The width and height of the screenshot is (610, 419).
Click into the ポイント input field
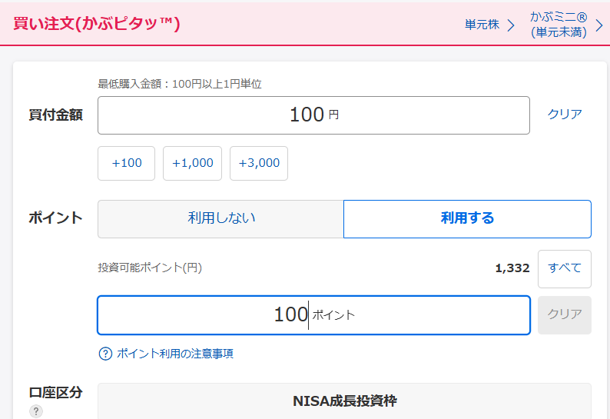313,315
